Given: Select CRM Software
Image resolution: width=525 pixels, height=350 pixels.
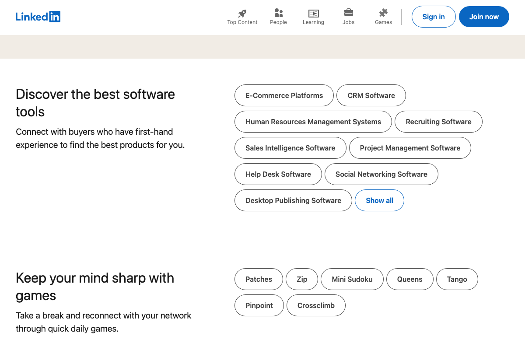Looking at the screenshot, I should pos(371,95).
